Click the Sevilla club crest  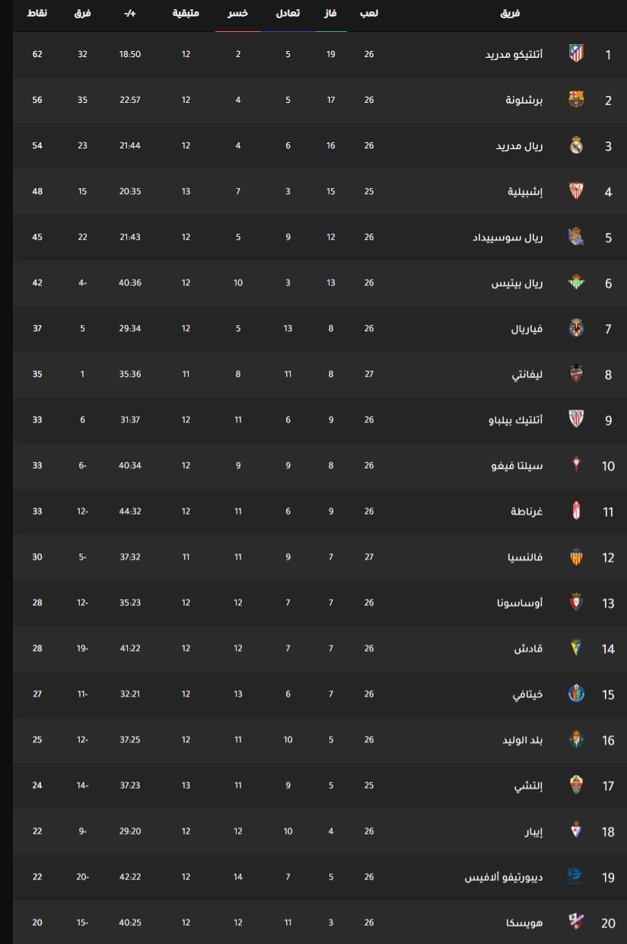point(577,191)
